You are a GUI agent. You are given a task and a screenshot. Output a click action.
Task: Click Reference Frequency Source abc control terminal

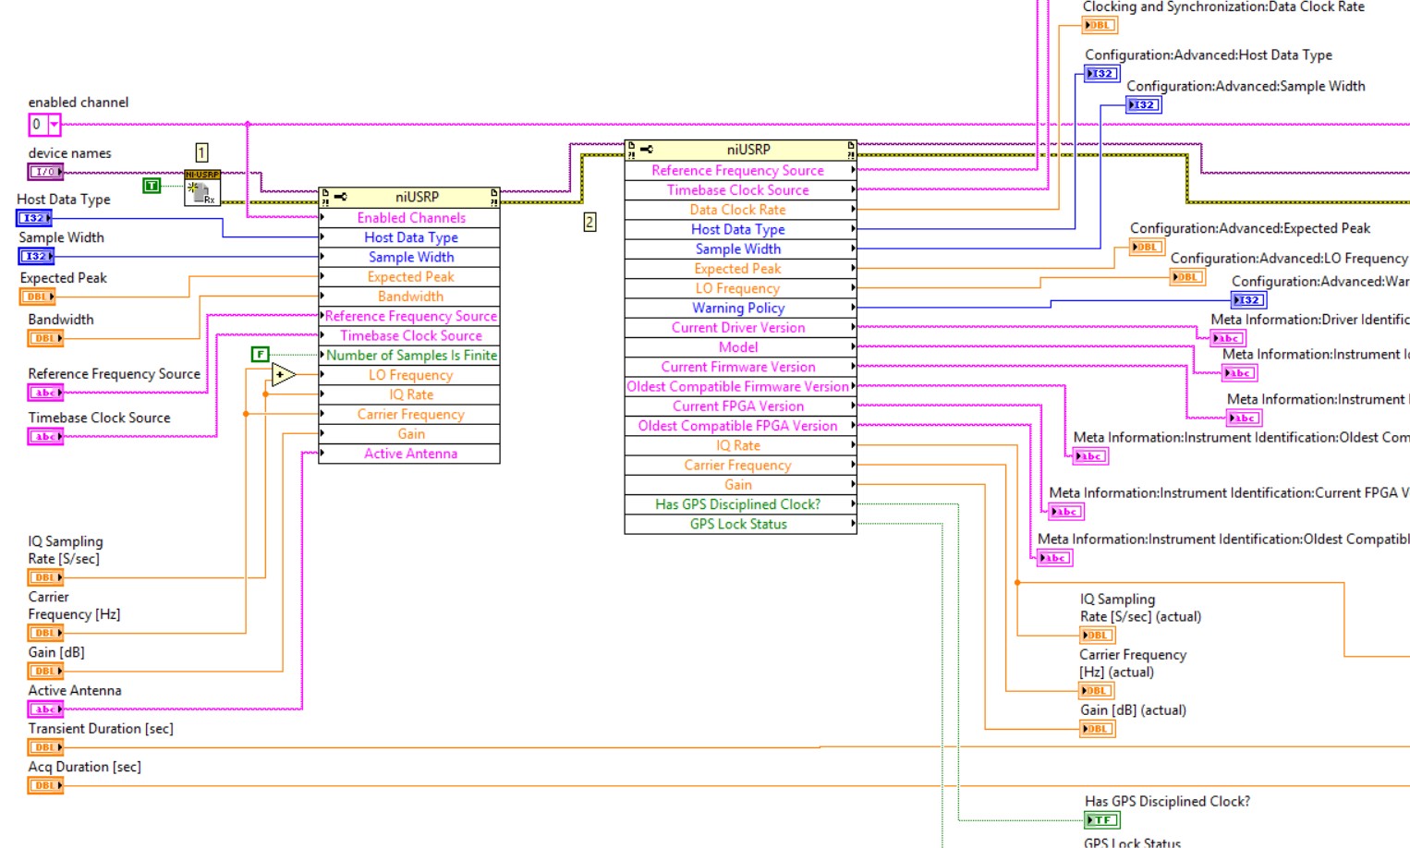[x=45, y=393]
